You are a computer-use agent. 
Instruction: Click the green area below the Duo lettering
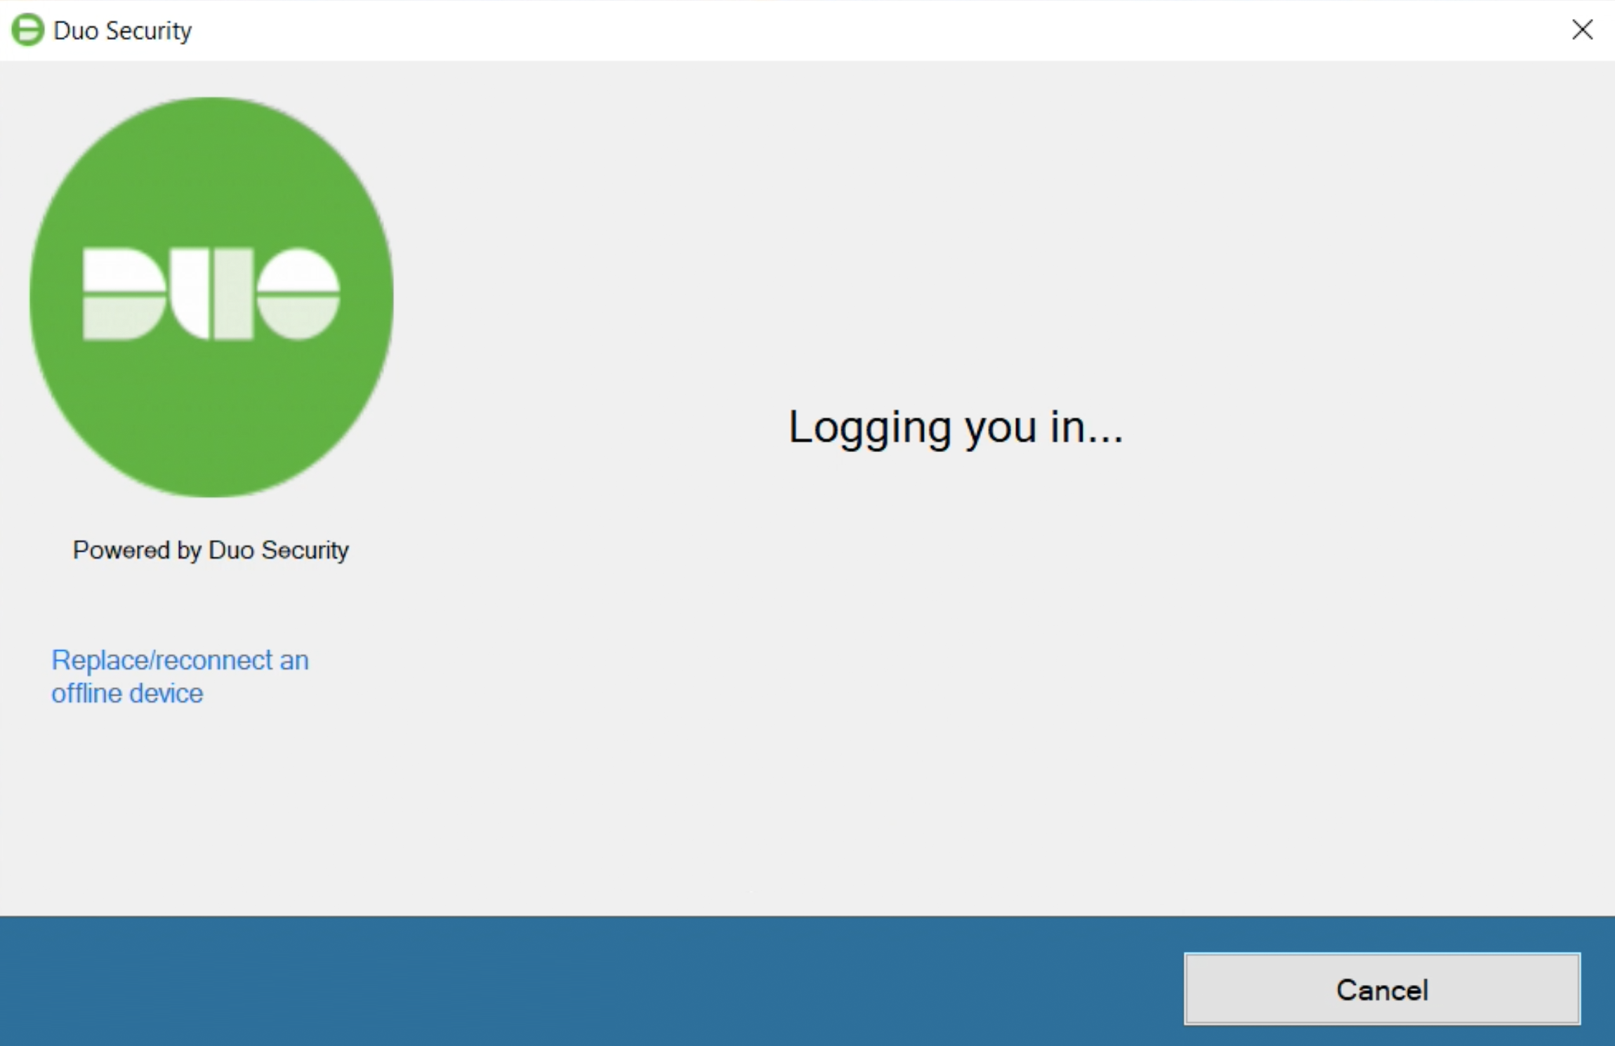point(211,414)
